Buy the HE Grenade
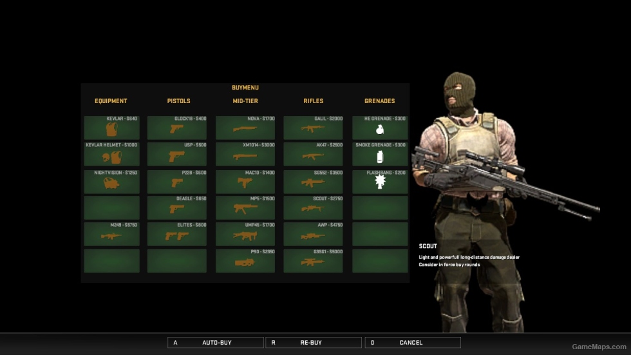 point(380,128)
